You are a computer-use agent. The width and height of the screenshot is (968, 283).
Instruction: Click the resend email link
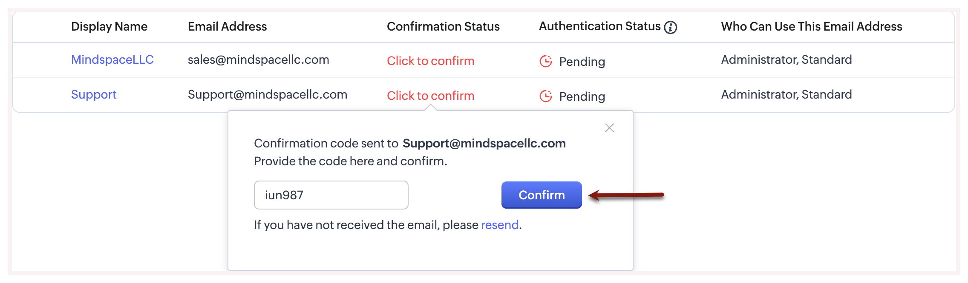coord(500,225)
